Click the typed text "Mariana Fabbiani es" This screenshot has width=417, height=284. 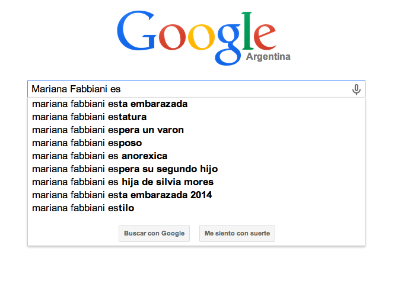pyautogui.click(x=76, y=89)
